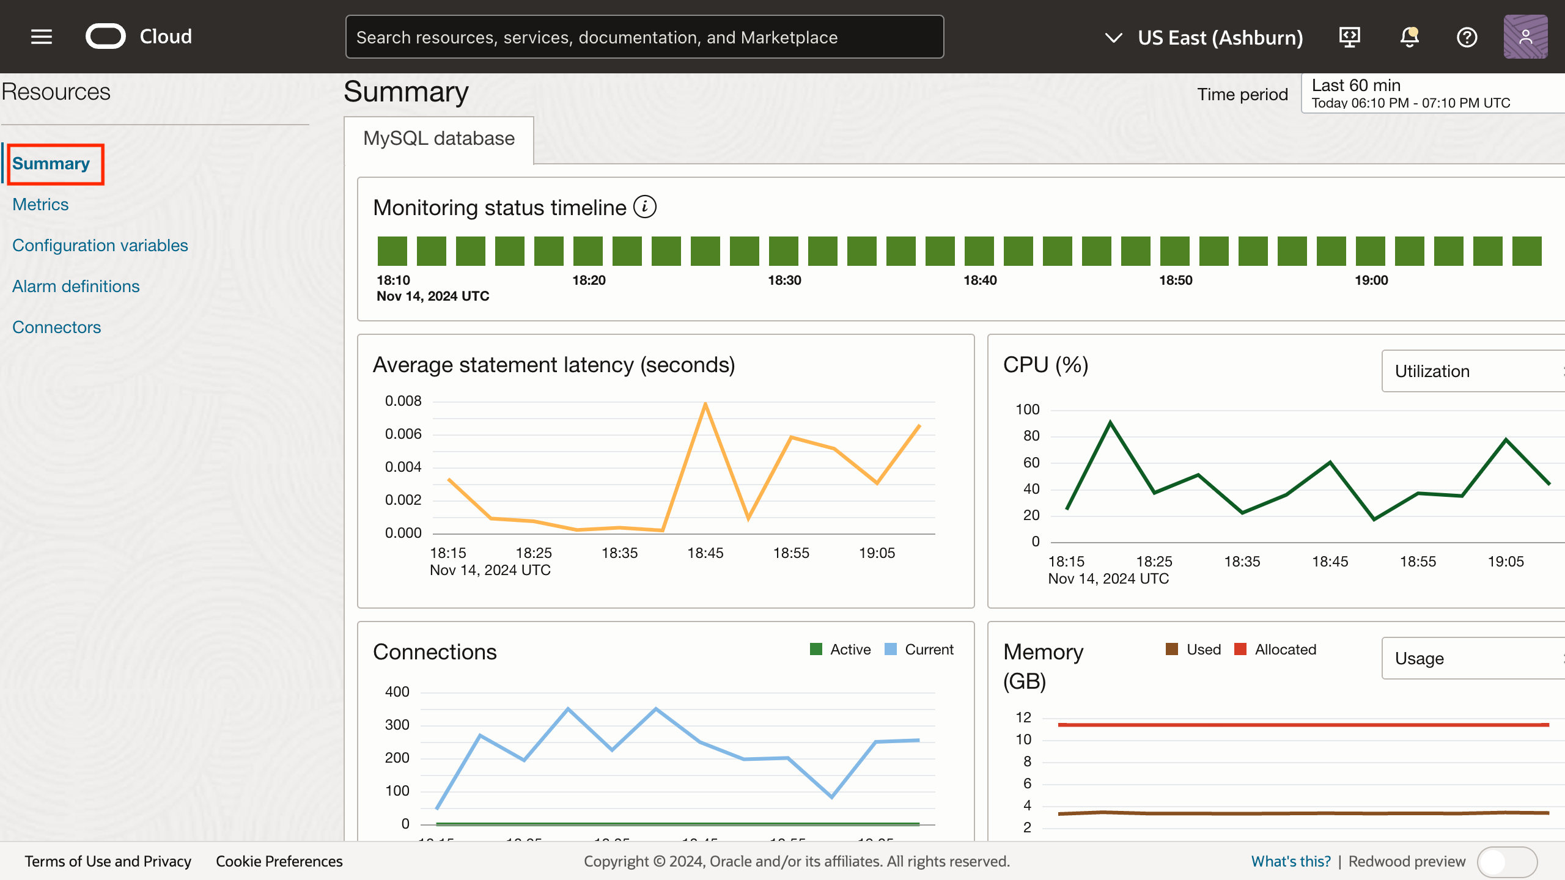This screenshot has height=880, width=1565.
Task: Switch to the MySQL database tab
Action: 438,139
